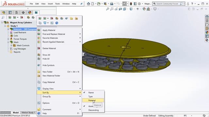
Task: Switch to the DisplayManager sphere tab
Action: pyautogui.click(x=30, y=12)
